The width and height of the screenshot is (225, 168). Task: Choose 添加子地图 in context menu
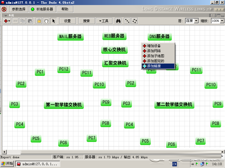(x=158, y=56)
